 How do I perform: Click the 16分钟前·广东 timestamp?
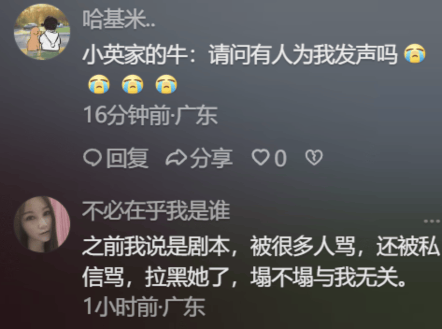tap(151, 115)
